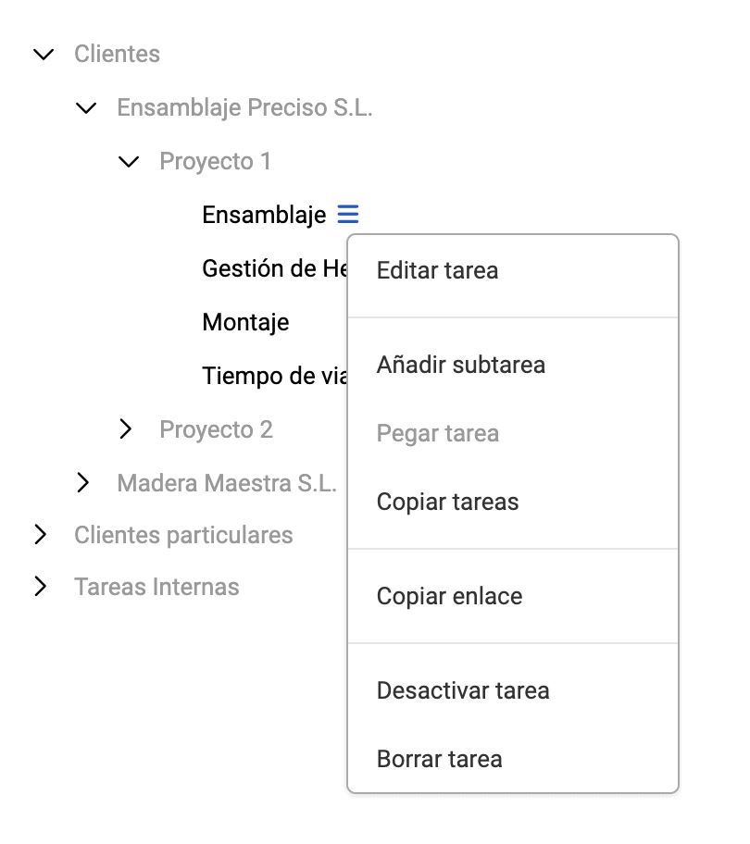750x844 pixels.
Task: Select Añadir subtarea menu option
Action: [x=460, y=365]
